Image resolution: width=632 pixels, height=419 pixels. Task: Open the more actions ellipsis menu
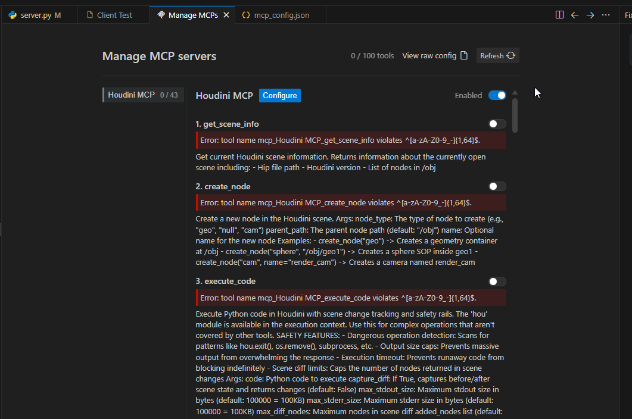pyautogui.click(x=606, y=15)
